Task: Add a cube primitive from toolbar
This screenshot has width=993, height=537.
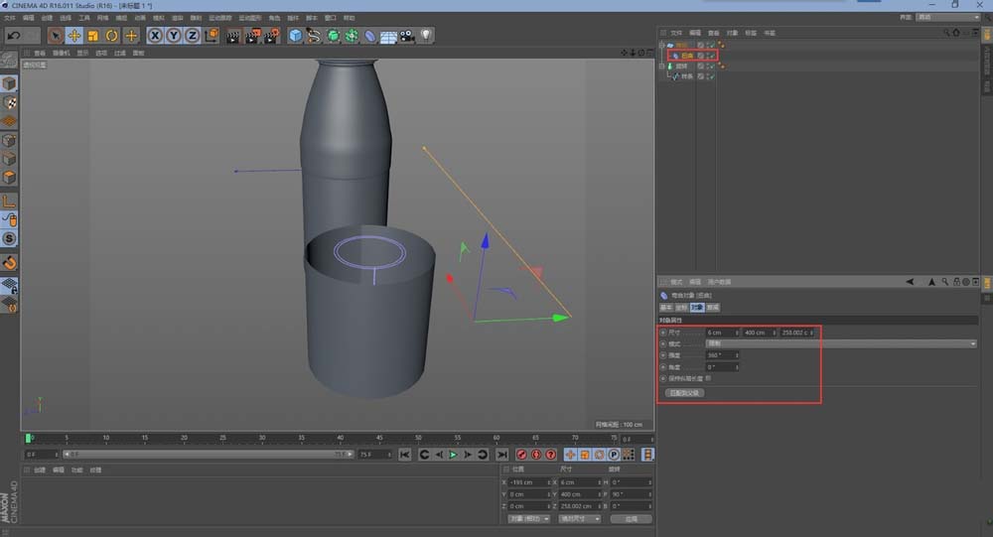Action: (x=295, y=36)
